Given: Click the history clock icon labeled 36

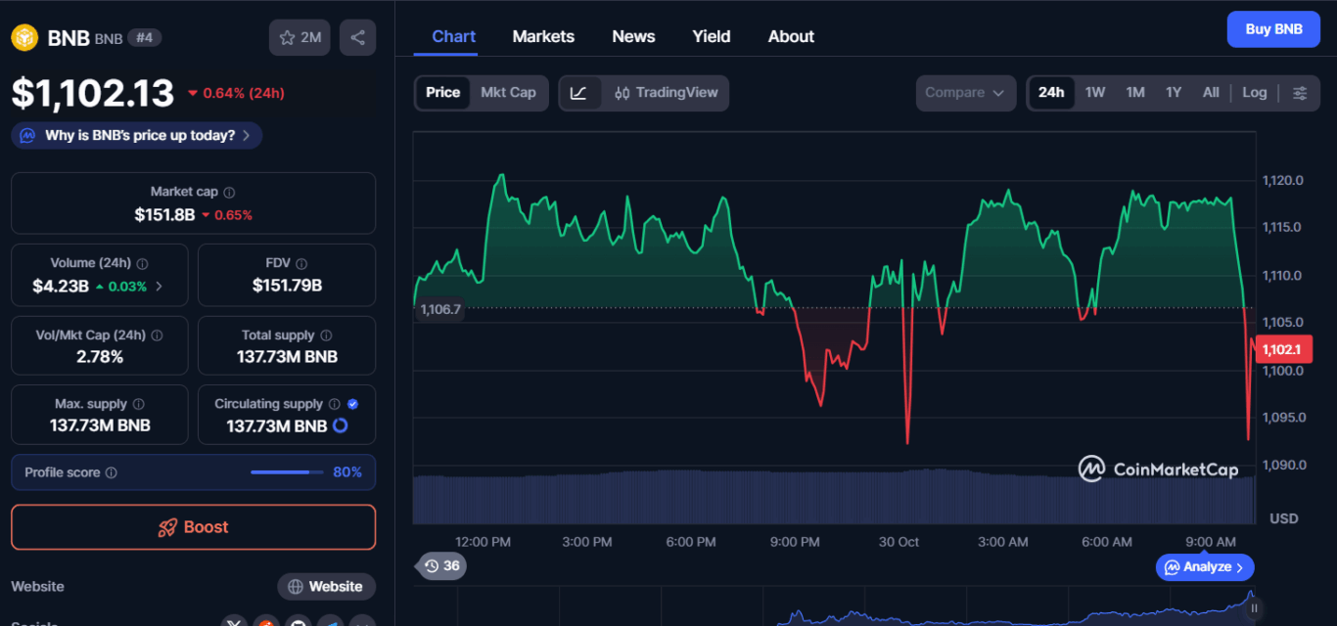Looking at the screenshot, I should coord(440,565).
